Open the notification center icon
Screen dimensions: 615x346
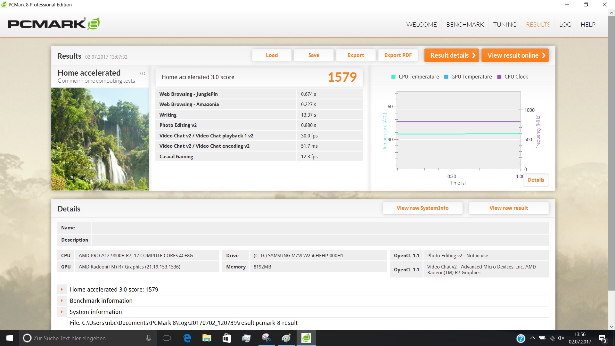[x=602, y=338]
